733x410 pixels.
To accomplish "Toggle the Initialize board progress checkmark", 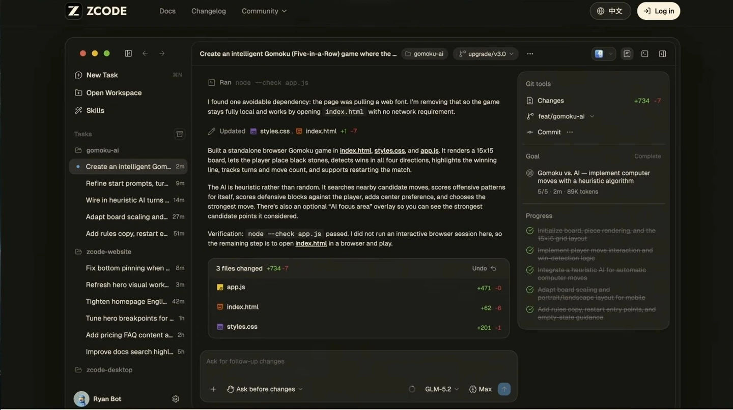I will (x=530, y=231).
